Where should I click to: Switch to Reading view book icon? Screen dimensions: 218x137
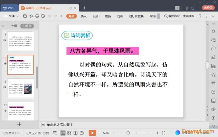point(75,133)
